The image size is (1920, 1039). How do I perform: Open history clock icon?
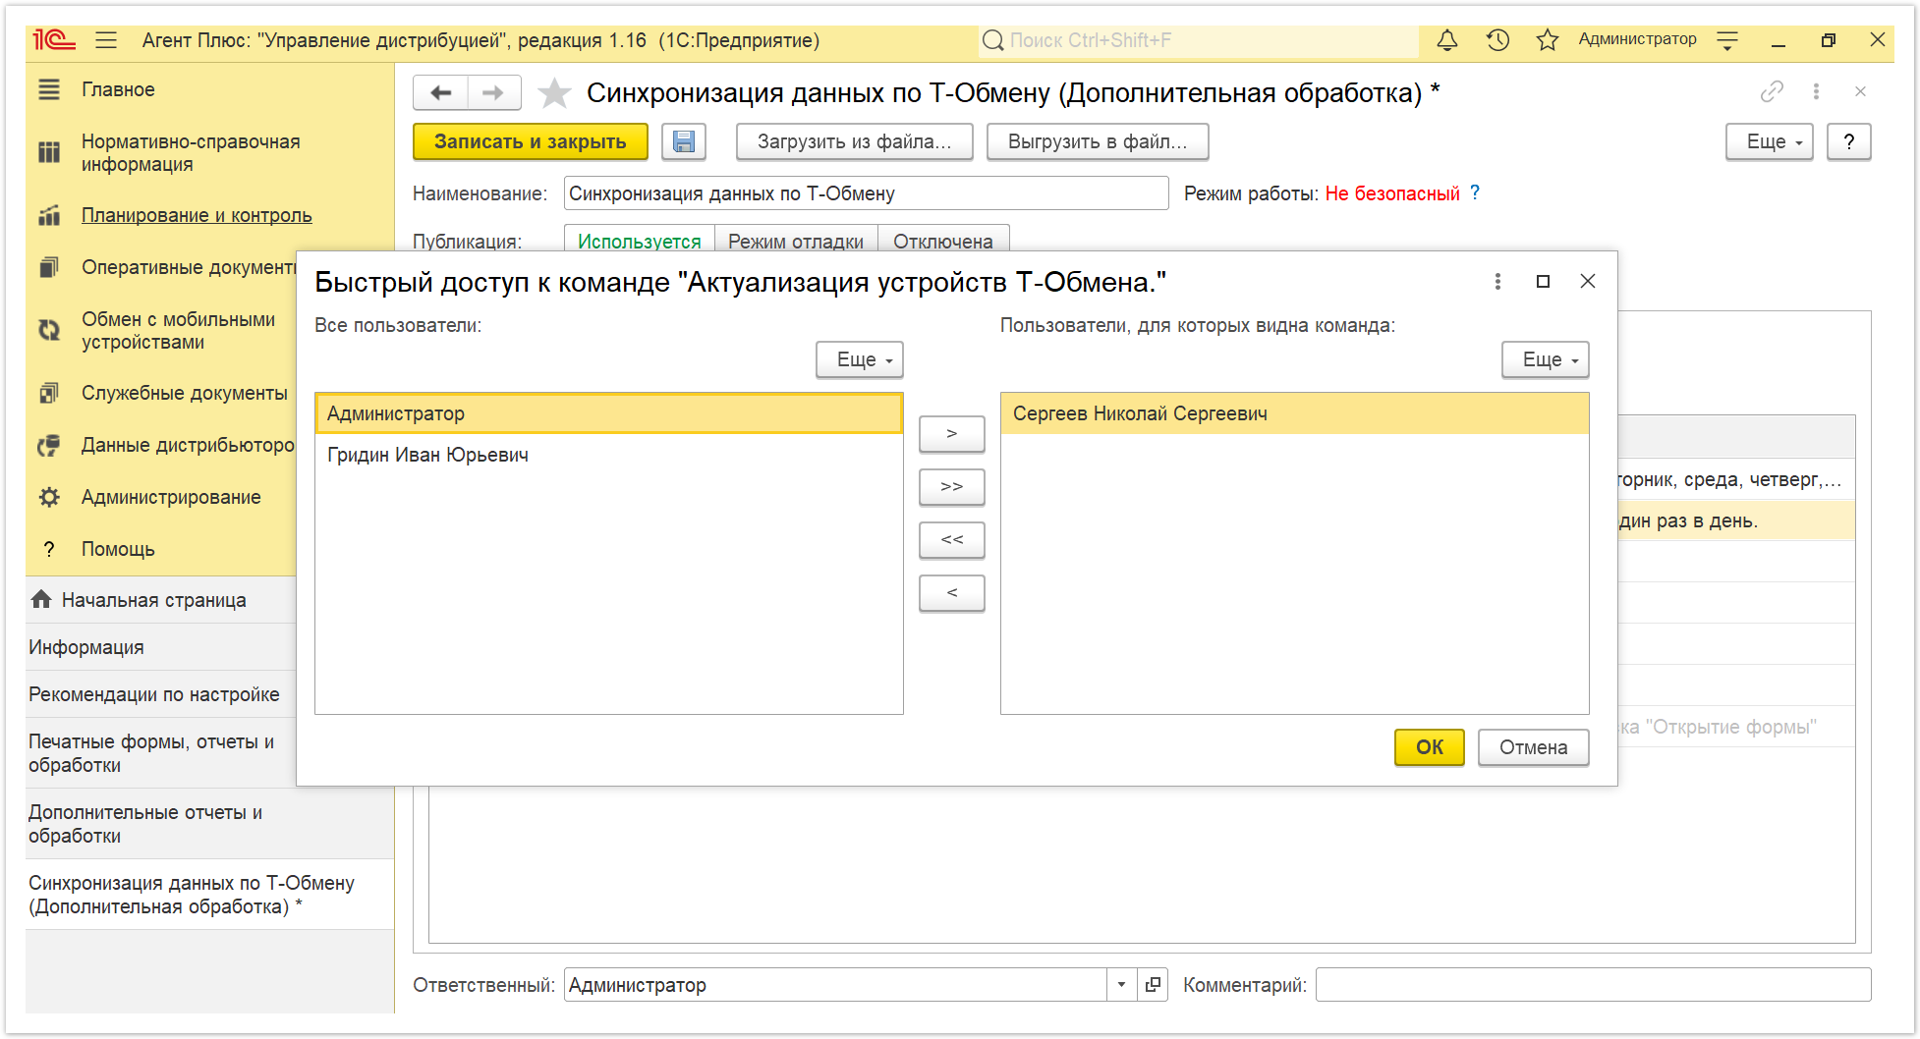pyautogui.click(x=1497, y=40)
